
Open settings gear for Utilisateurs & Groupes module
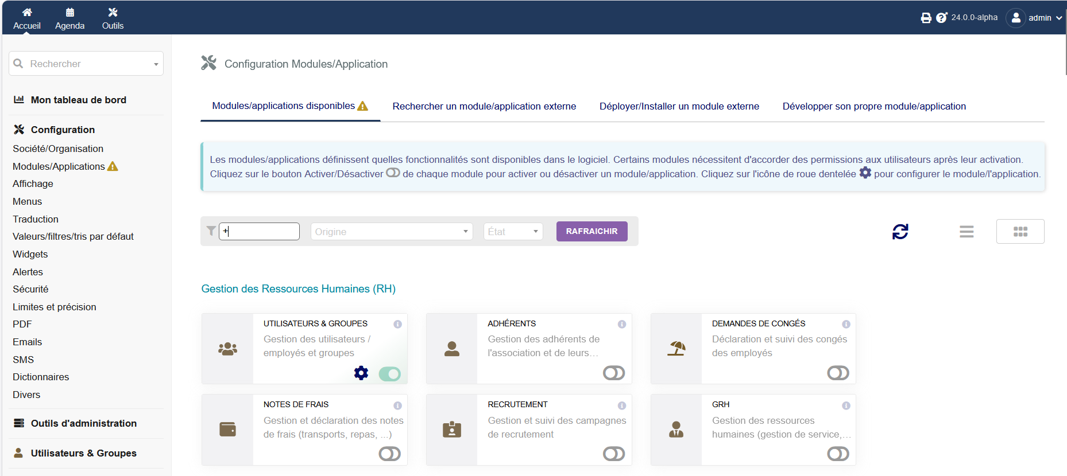pyautogui.click(x=361, y=373)
